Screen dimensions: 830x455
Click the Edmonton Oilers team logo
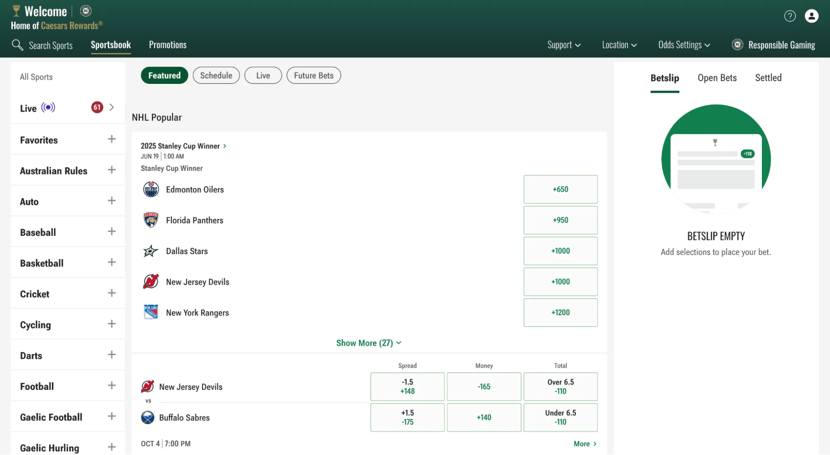[x=151, y=189]
